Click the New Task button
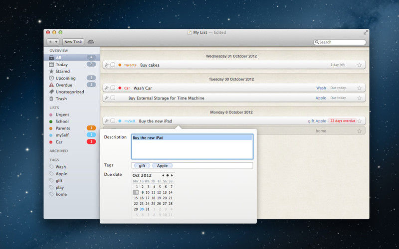The width and height of the screenshot is (399, 249). click(73, 42)
